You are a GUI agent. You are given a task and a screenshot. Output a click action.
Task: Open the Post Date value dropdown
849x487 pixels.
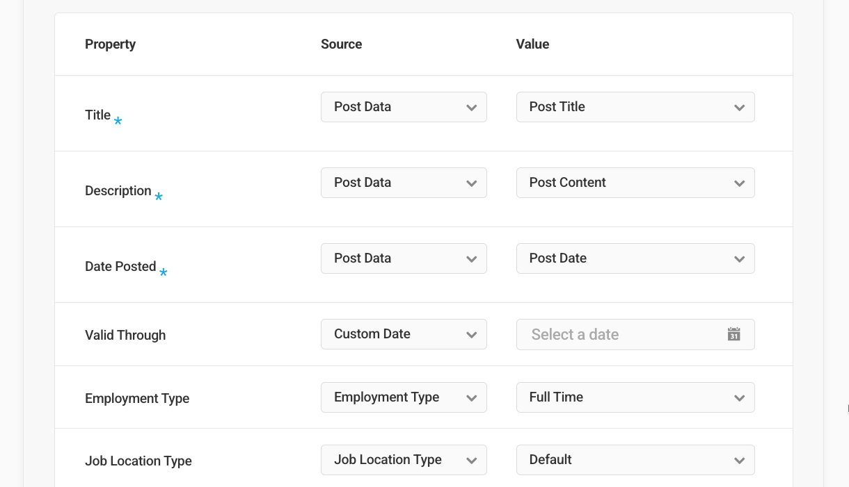point(635,258)
